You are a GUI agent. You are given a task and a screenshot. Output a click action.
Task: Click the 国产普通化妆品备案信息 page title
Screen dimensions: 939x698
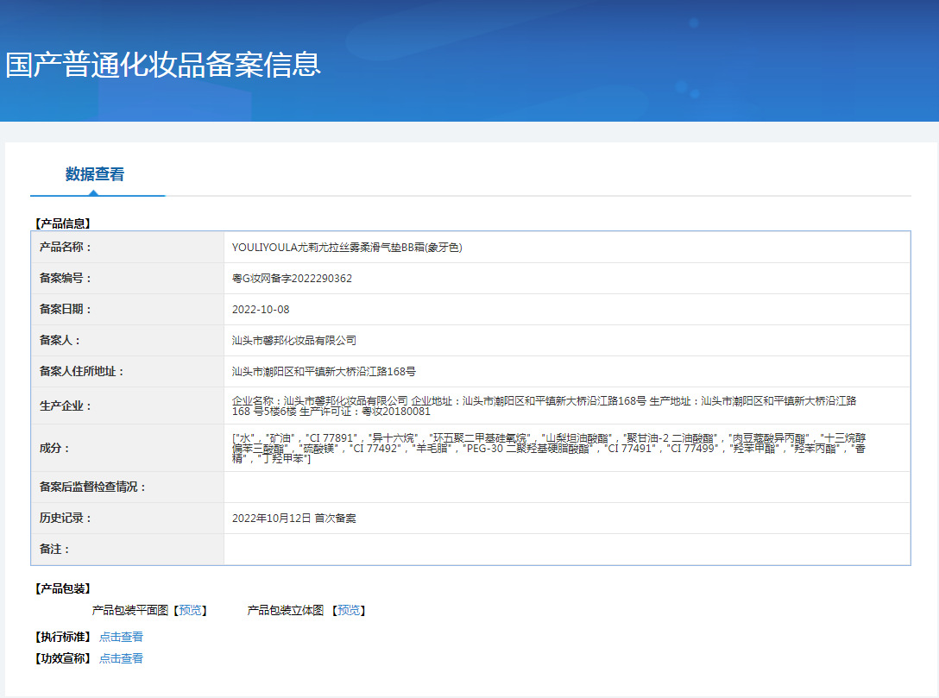[x=163, y=65]
